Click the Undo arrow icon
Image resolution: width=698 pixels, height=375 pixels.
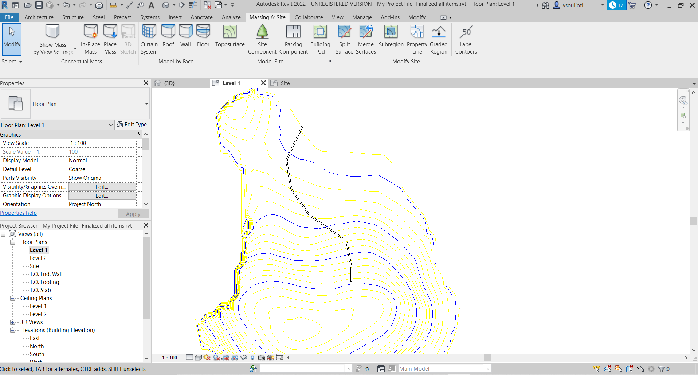(66, 5)
